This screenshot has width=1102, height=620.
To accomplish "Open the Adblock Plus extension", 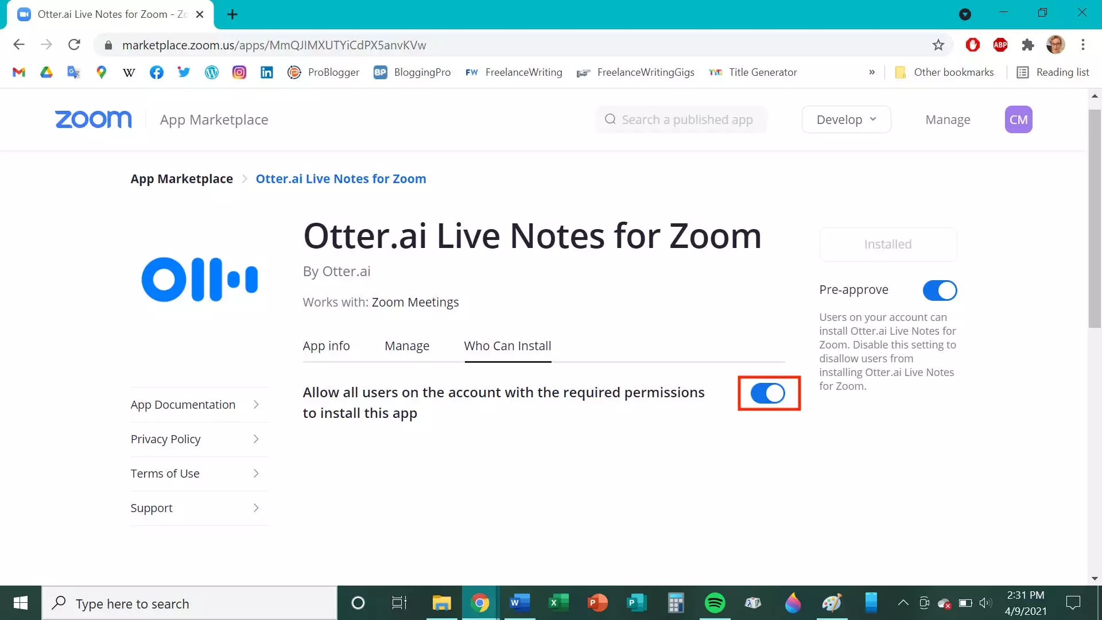I will point(1000,45).
